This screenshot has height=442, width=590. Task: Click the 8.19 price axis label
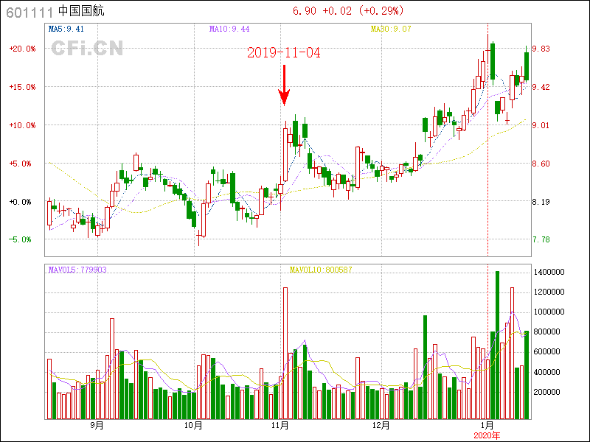point(541,202)
